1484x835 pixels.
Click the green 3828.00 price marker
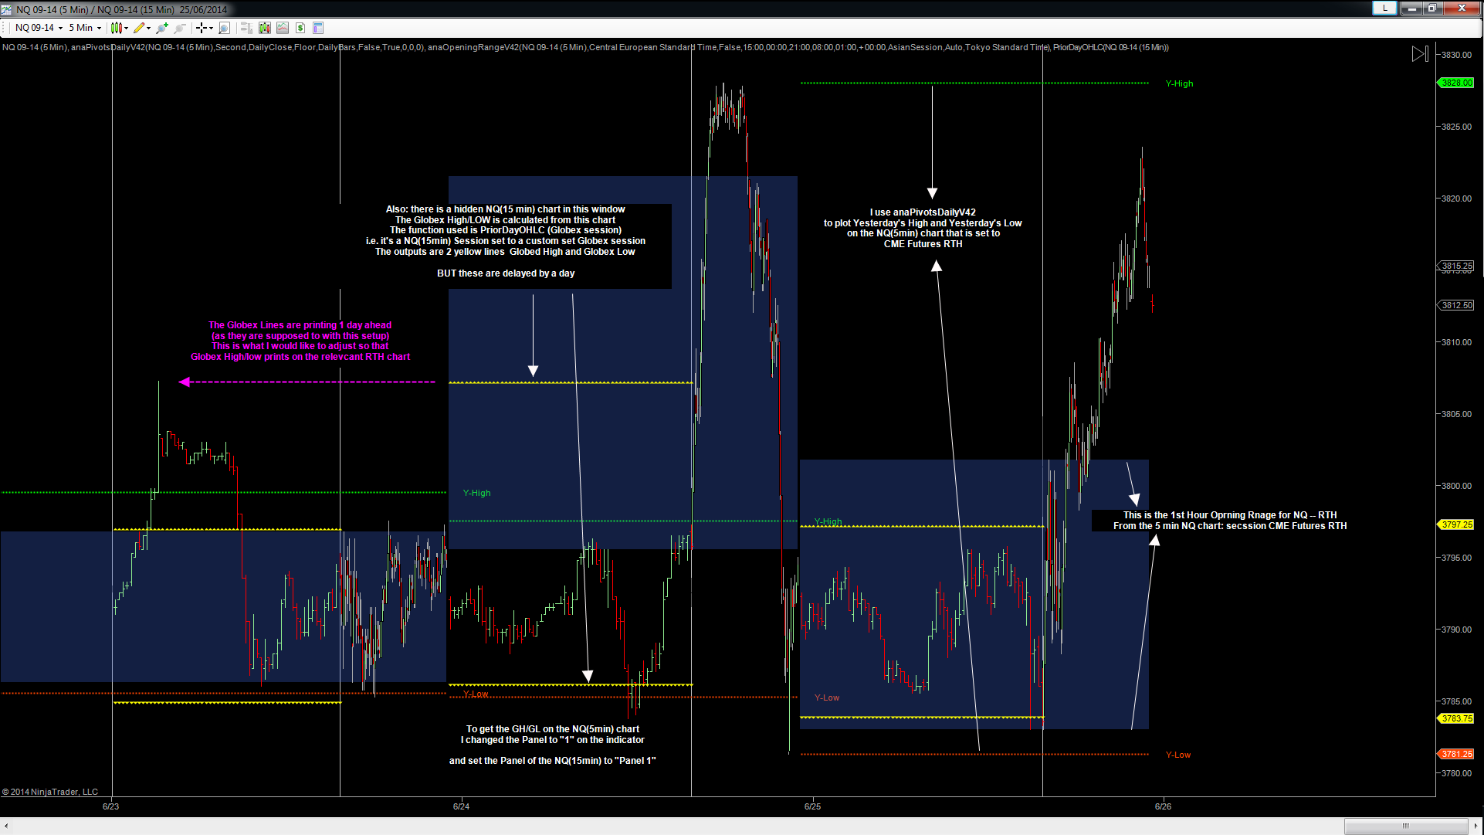point(1456,83)
